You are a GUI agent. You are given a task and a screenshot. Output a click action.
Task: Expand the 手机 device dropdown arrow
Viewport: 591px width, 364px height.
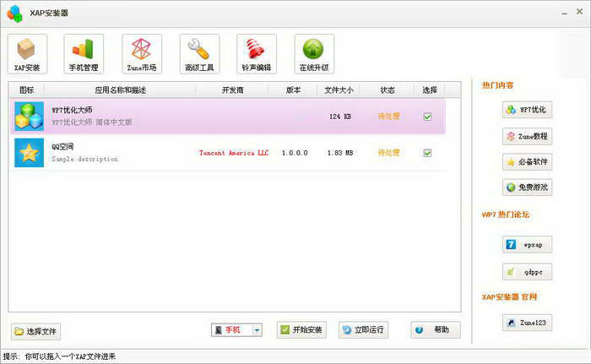tap(257, 330)
